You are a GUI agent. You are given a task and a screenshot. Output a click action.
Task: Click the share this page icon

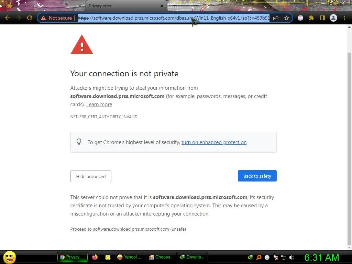[276, 18]
